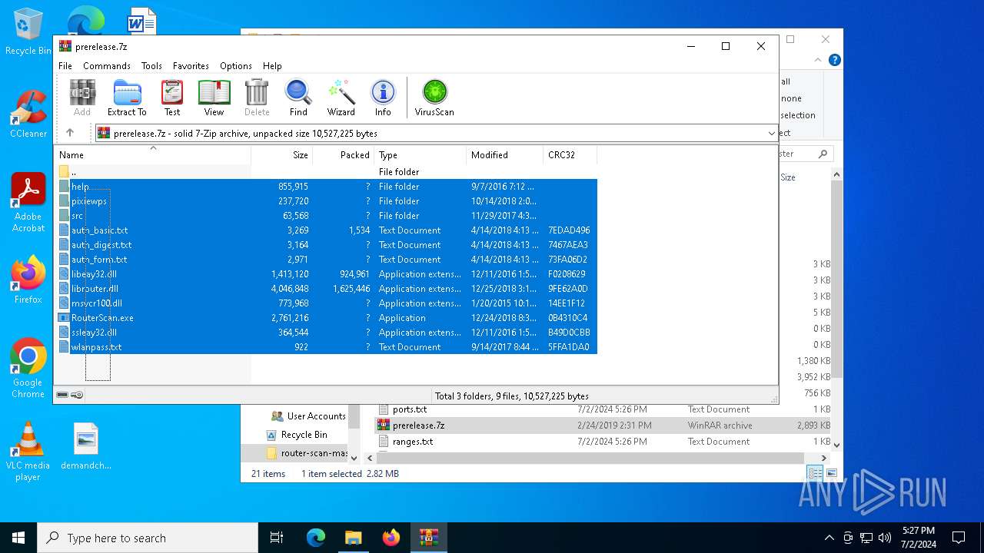The width and height of the screenshot is (984, 553).
Task: Click the taskbar search box
Action: click(148, 538)
